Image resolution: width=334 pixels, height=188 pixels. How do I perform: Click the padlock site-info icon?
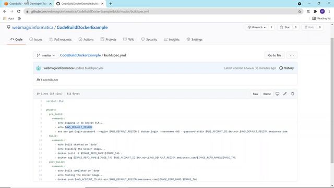[x=27, y=11]
